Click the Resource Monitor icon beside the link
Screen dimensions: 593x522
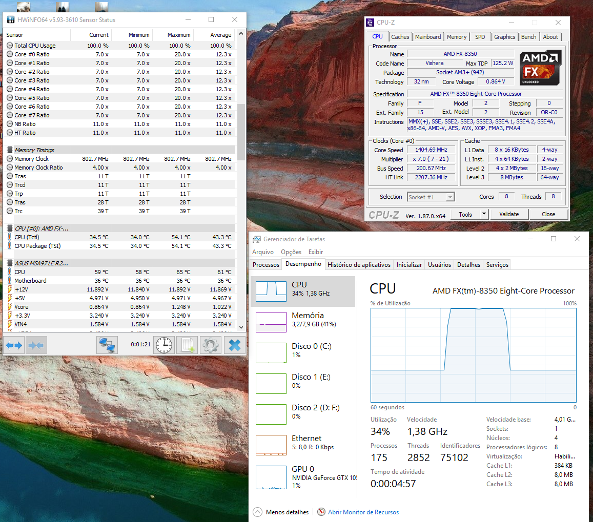coord(321,512)
